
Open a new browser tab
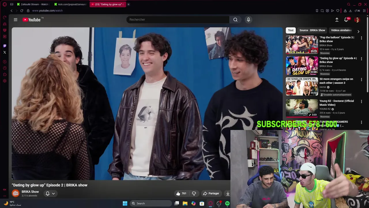[x=128, y=4]
